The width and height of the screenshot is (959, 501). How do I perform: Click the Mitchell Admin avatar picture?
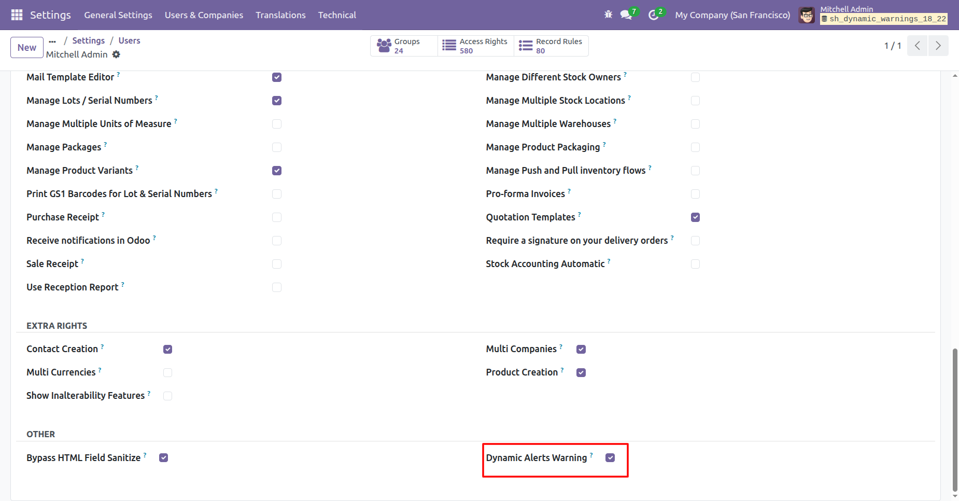click(x=807, y=15)
